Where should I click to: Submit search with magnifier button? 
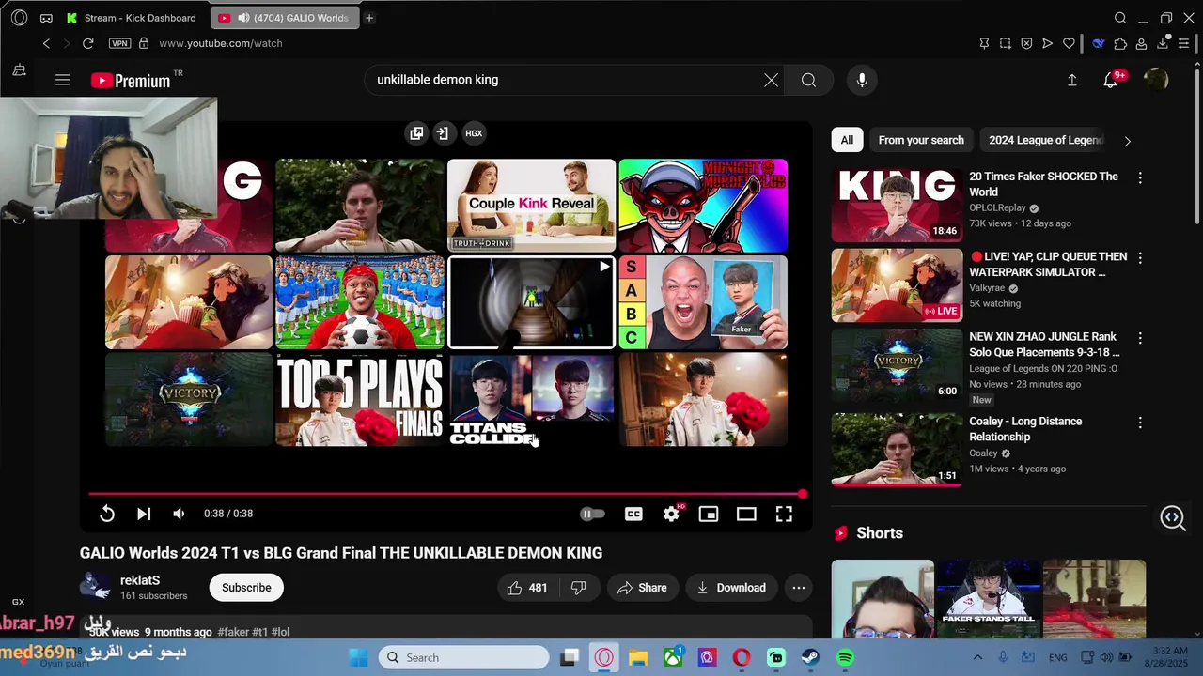[x=808, y=80]
